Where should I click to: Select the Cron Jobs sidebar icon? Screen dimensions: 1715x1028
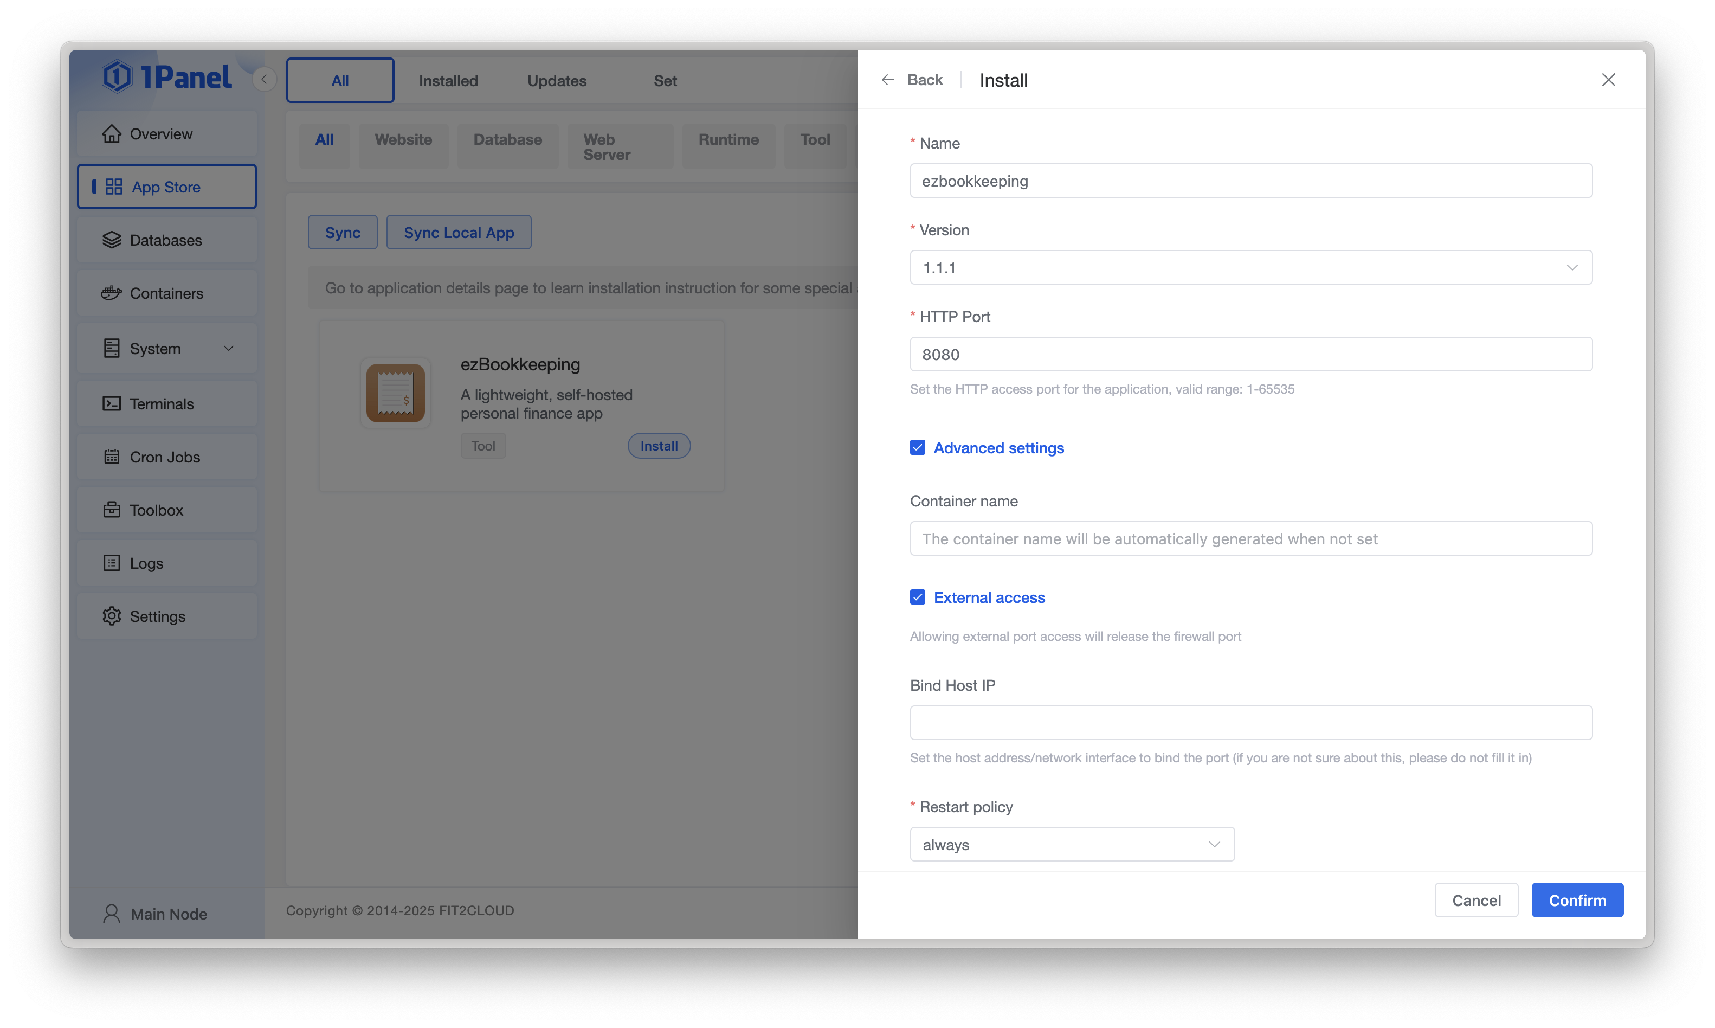[112, 457]
